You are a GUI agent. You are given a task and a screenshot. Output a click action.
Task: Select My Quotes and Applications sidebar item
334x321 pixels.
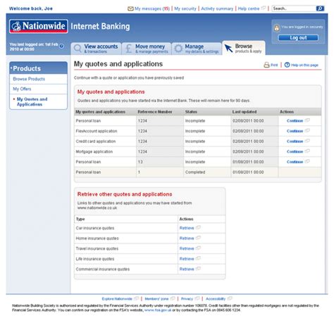click(x=32, y=101)
